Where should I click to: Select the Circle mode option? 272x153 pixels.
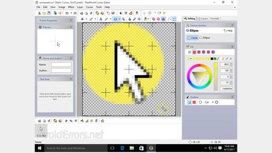[x=193, y=38]
